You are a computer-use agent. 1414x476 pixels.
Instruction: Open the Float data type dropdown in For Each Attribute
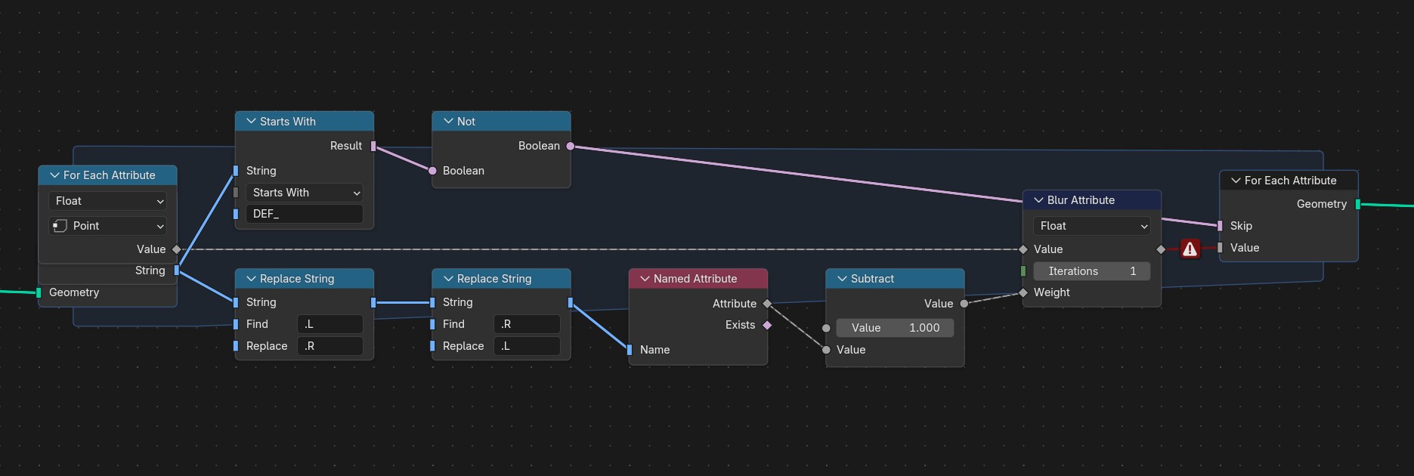[x=108, y=201]
